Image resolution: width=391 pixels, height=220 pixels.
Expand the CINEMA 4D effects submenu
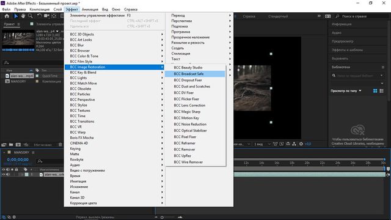[x=114, y=143]
